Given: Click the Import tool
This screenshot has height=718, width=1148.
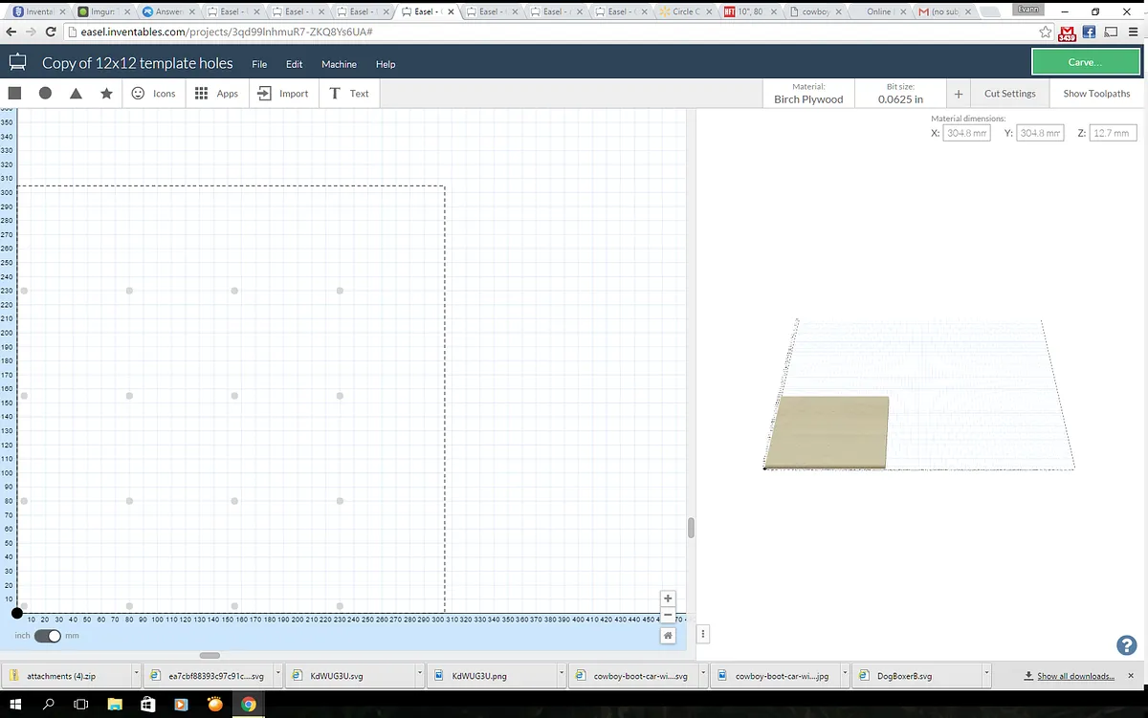Looking at the screenshot, I should pyautogui.click(x=283, y=94).
